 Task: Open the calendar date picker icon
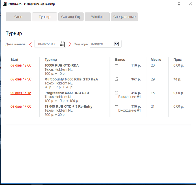(x=62, y=44)
